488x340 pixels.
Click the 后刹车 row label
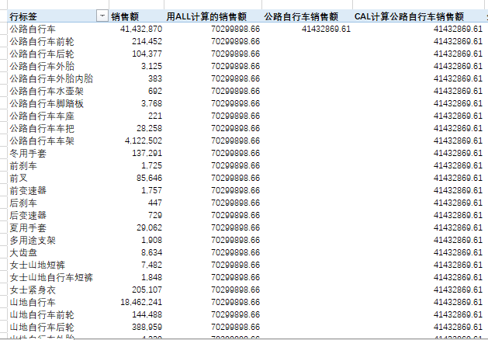(x=23, y=203)
